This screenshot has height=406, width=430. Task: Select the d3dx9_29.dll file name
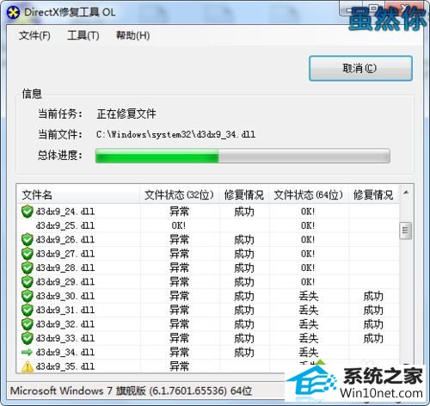[x=65, y=282]
